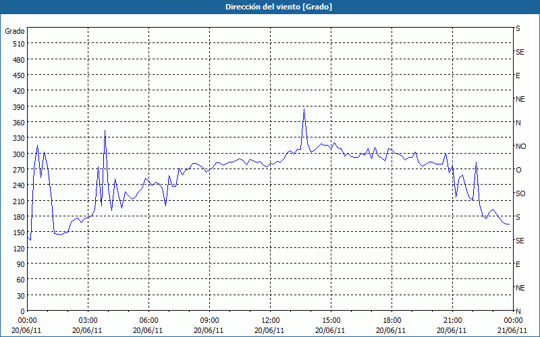Select the 480 degree axis label
Viewport: 540px width, 337px height.
coord(19,60)
